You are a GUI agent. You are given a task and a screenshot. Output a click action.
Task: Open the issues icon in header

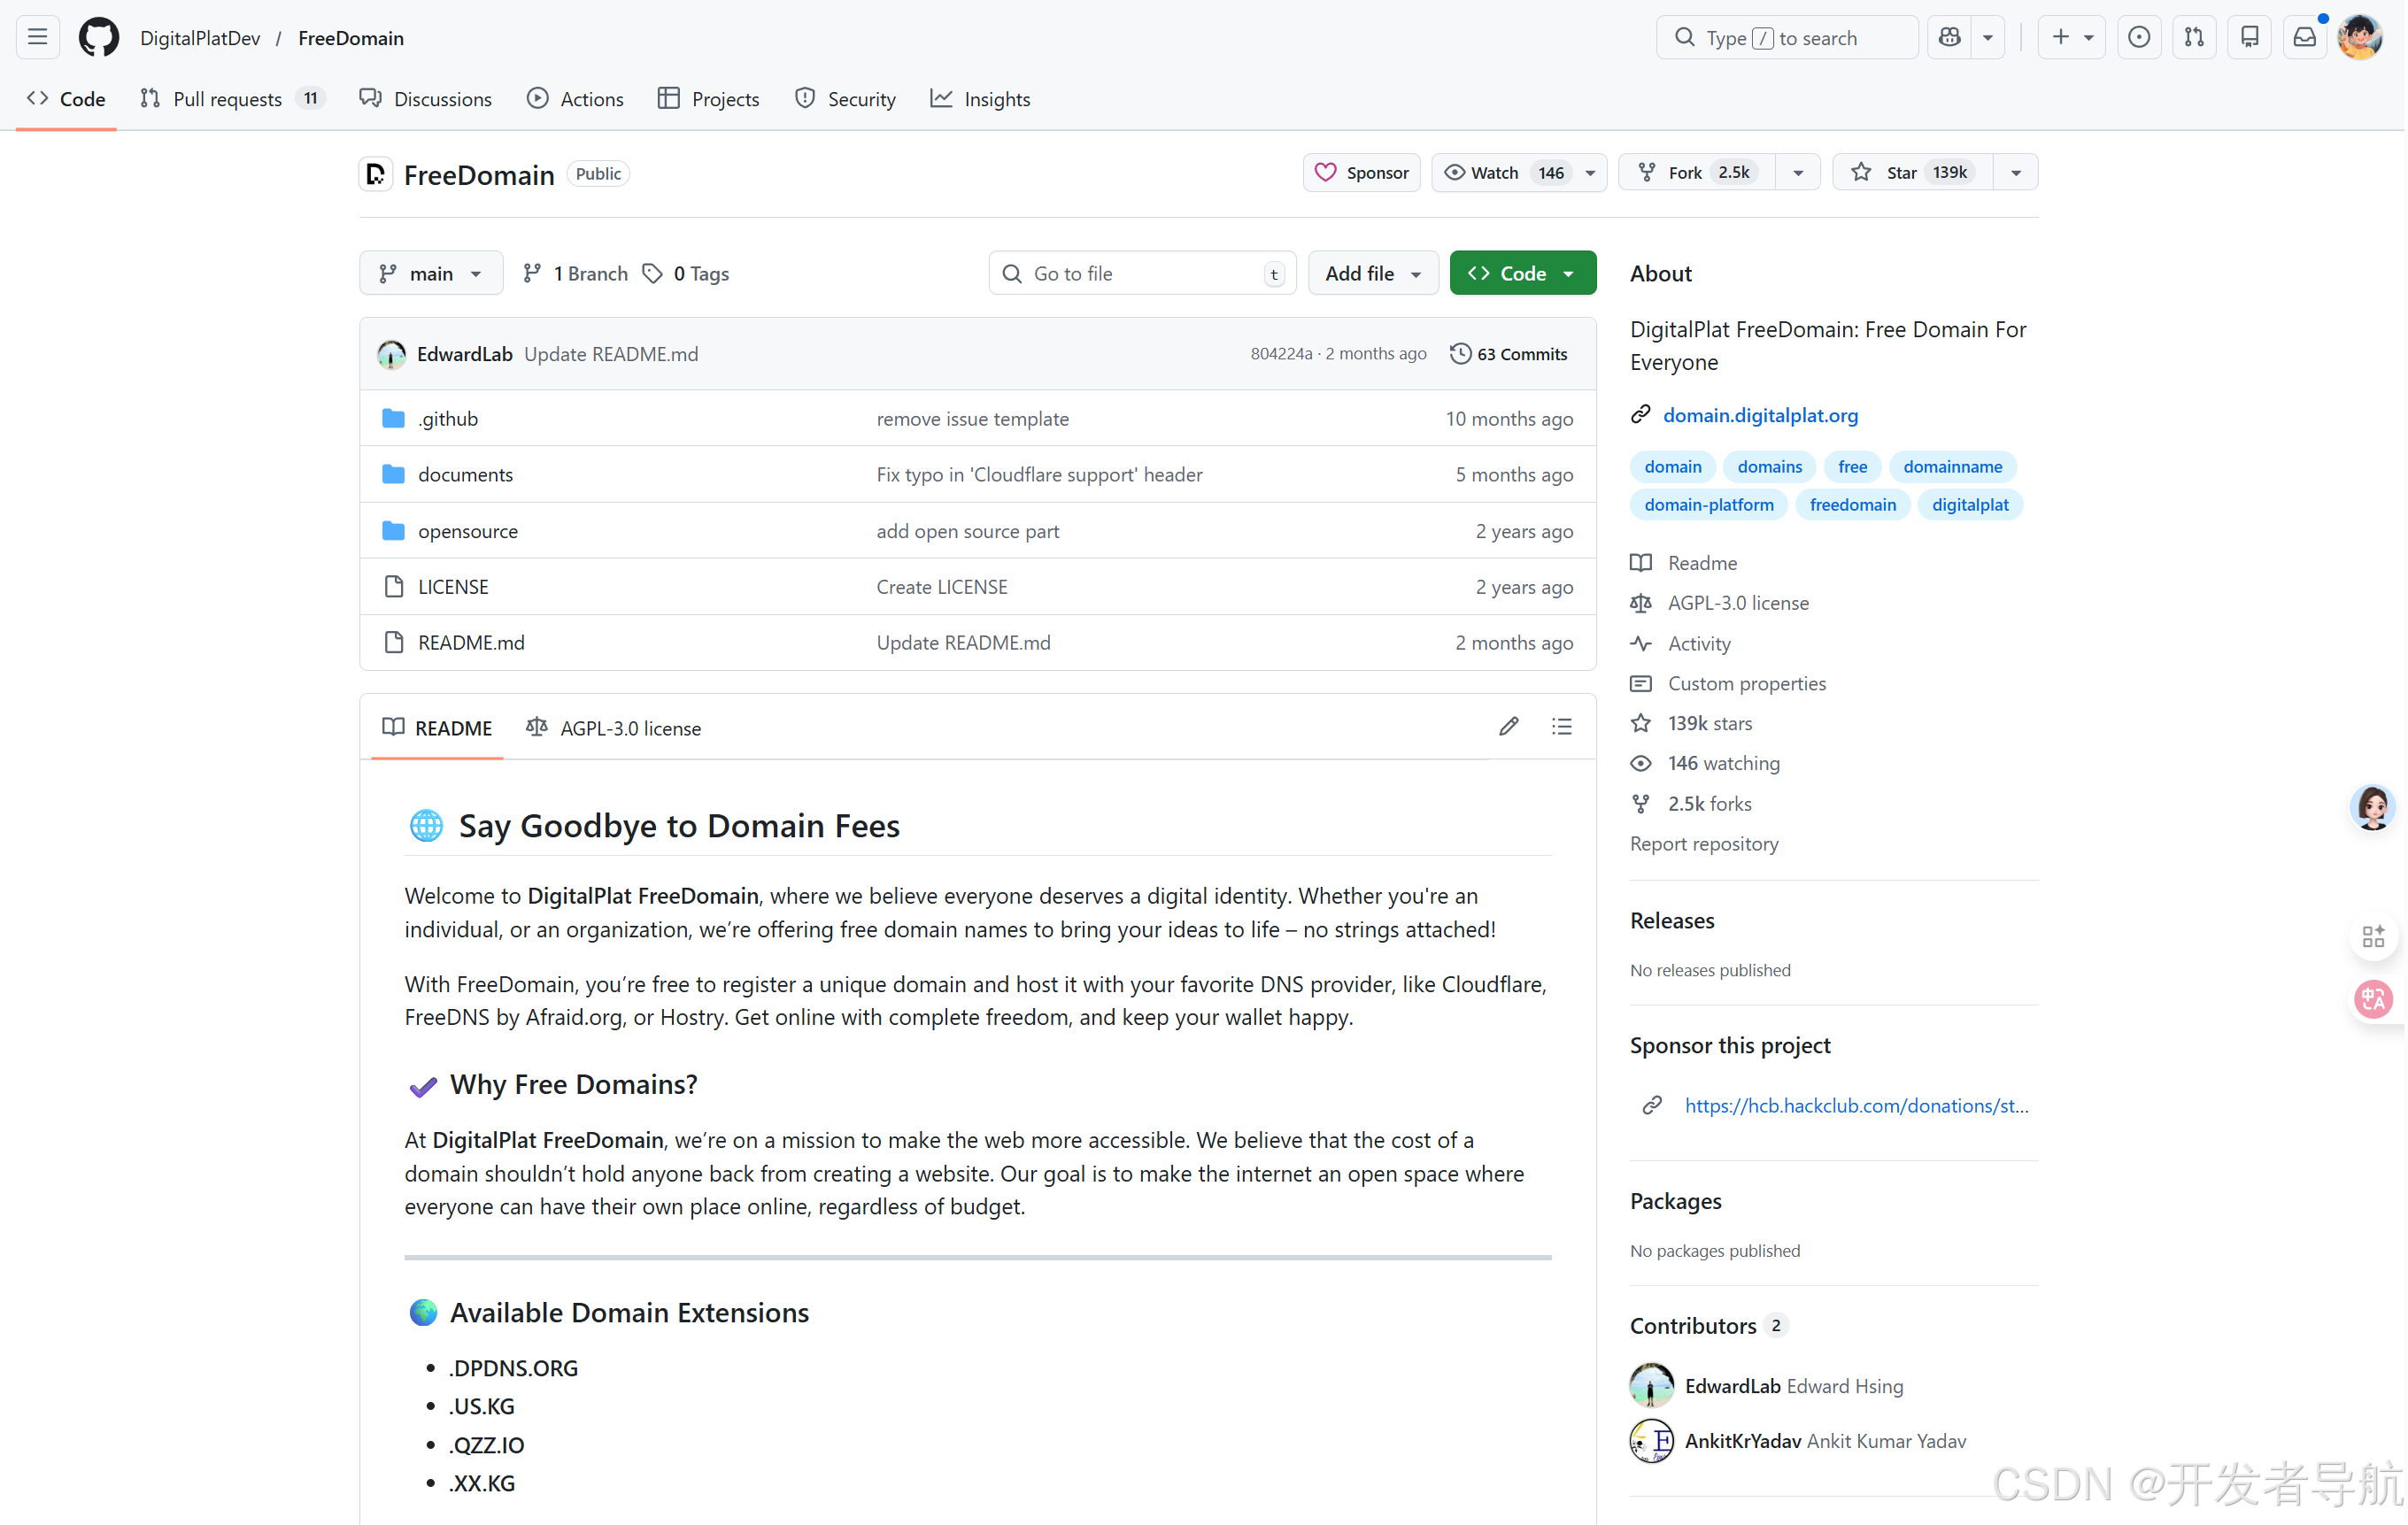tap(2138, 37)
